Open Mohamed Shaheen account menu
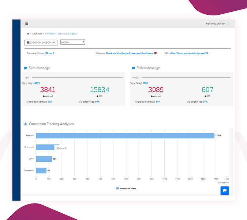Image resolution: width=247 pixels, height=220 pixels. click(x=216, y=24)
